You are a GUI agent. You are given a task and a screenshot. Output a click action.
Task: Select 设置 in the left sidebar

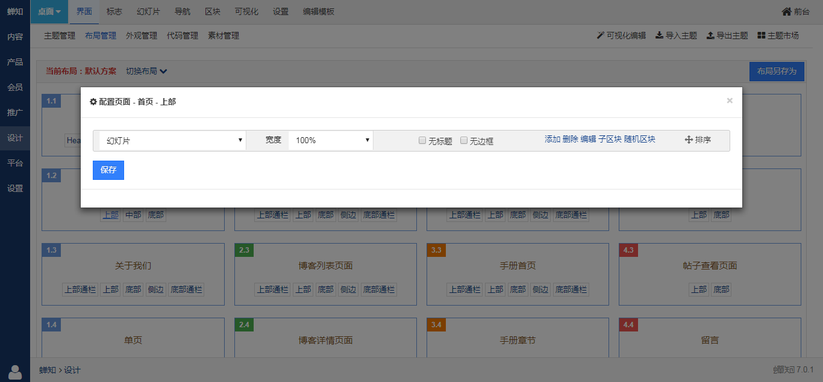point(15,188)
